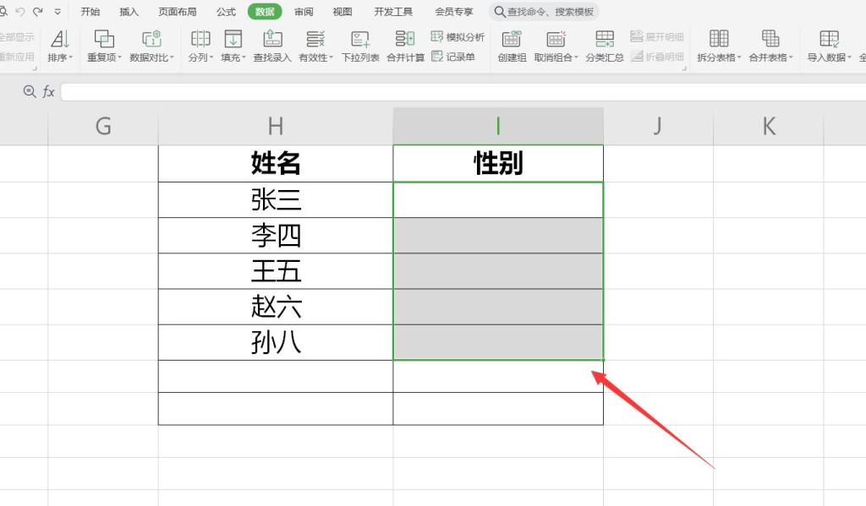Open the 审阅 (Review) ribbon tab

(304, 12)
